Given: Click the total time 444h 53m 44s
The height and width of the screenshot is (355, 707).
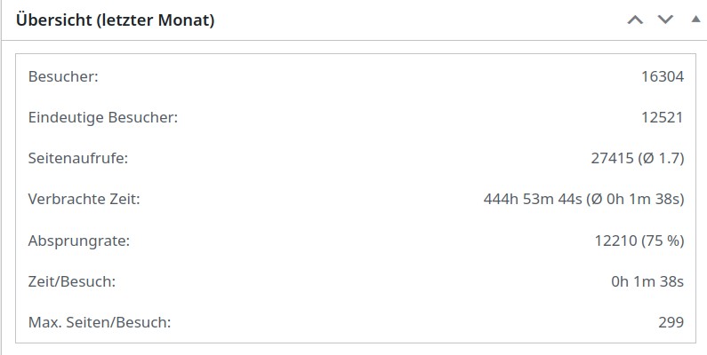Looking at the screenshot, I should [533, 199].
